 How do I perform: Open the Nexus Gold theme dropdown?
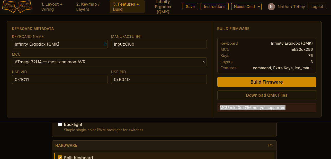click(x=246, y=7)
